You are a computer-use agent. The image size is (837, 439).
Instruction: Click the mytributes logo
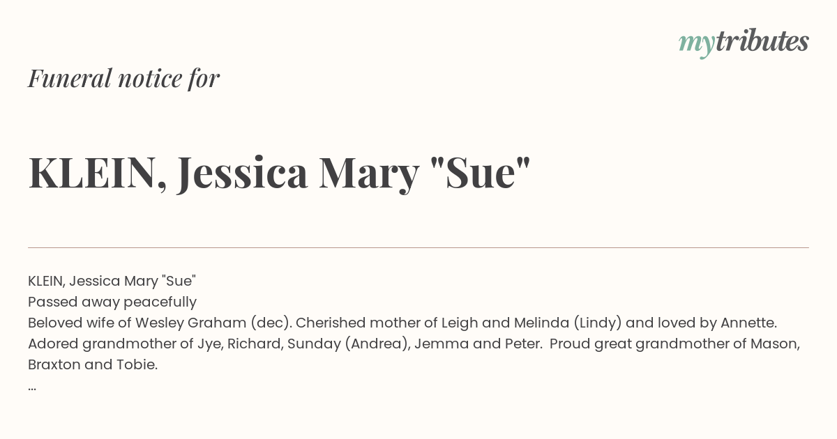[744, 42]
